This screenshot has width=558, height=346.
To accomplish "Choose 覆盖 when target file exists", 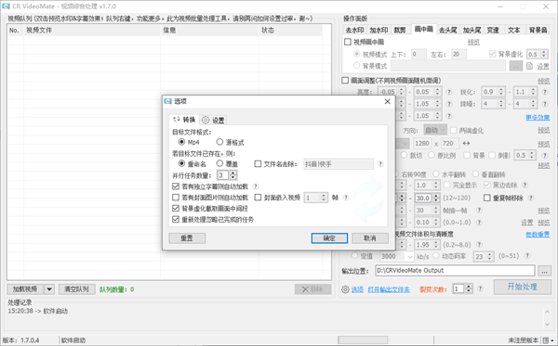I will click(x=219, y=163).
